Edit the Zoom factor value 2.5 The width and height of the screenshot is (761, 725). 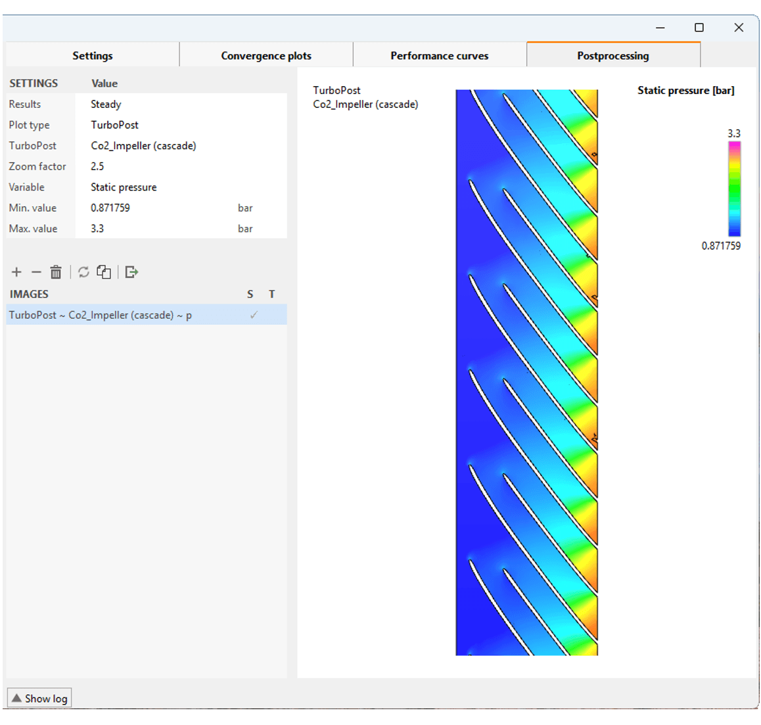point(181,166)
